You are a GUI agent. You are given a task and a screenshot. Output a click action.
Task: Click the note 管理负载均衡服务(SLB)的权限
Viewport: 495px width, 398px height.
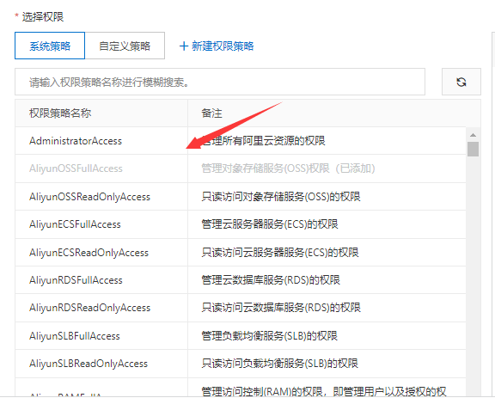(269, 336)
